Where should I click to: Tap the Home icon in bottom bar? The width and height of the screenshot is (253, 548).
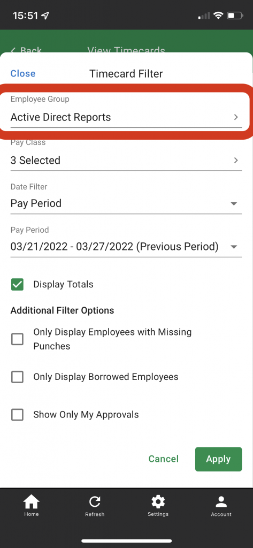pyautogui.click(x=31, y=502)
